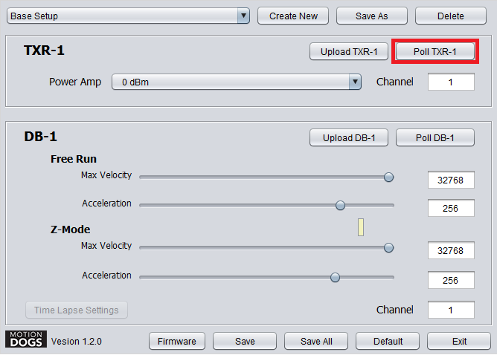
Task: Click the Z-Mode label
Action: point(71,229)
